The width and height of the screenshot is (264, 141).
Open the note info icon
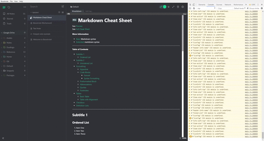pyautogui.click(x=183, y=7)
